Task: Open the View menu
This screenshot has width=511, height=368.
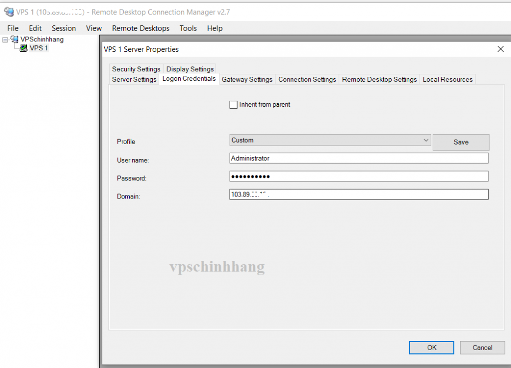Action: pyautogui.click(x=94, y=28)
